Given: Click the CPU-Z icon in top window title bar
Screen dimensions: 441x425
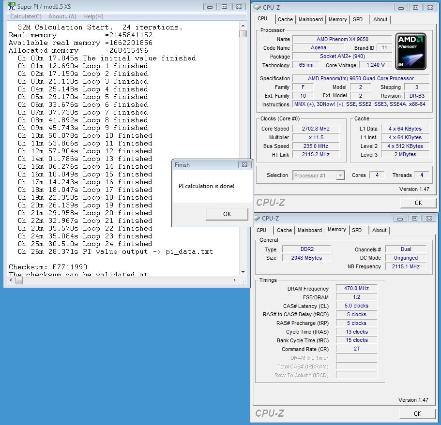Looking at the screenshot, I should 258,7.
